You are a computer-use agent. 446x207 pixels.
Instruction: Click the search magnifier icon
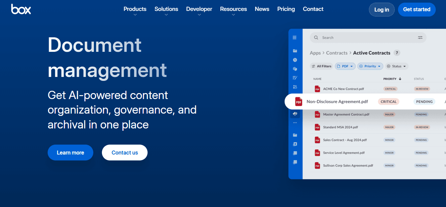(x=316, y=37)
